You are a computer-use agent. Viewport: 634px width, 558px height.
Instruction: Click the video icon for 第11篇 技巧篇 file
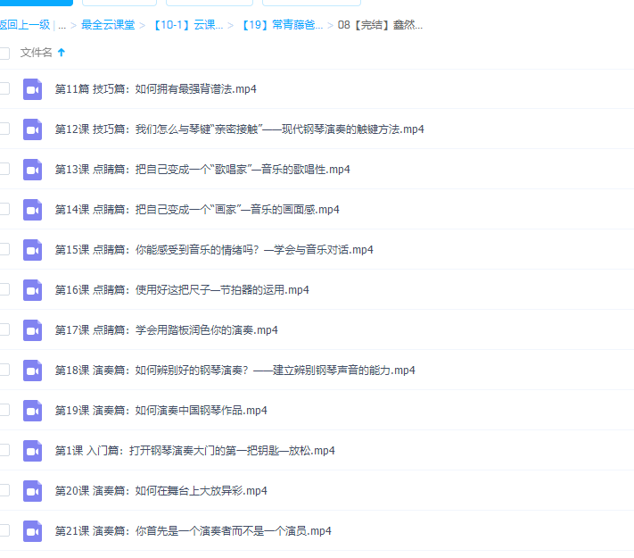click(33, 89)
